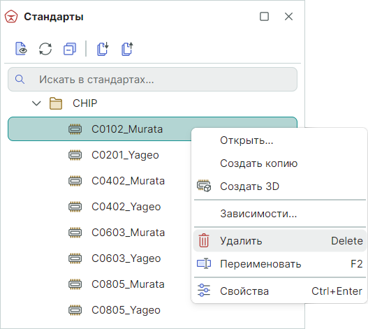This screenshot has width=368, height=329.
Task: Select Создать копию menu entry
Action: coord(279,163)
